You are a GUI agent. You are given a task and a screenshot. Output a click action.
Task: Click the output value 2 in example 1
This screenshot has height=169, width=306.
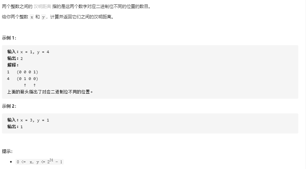(x=22, y=59)
